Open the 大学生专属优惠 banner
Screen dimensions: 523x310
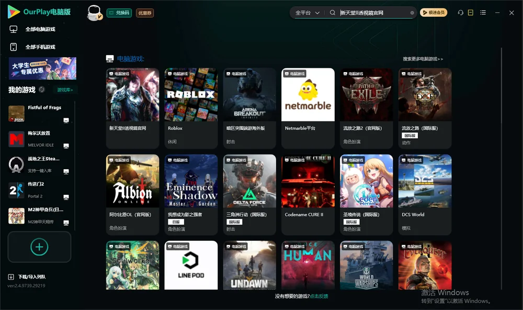43,68
